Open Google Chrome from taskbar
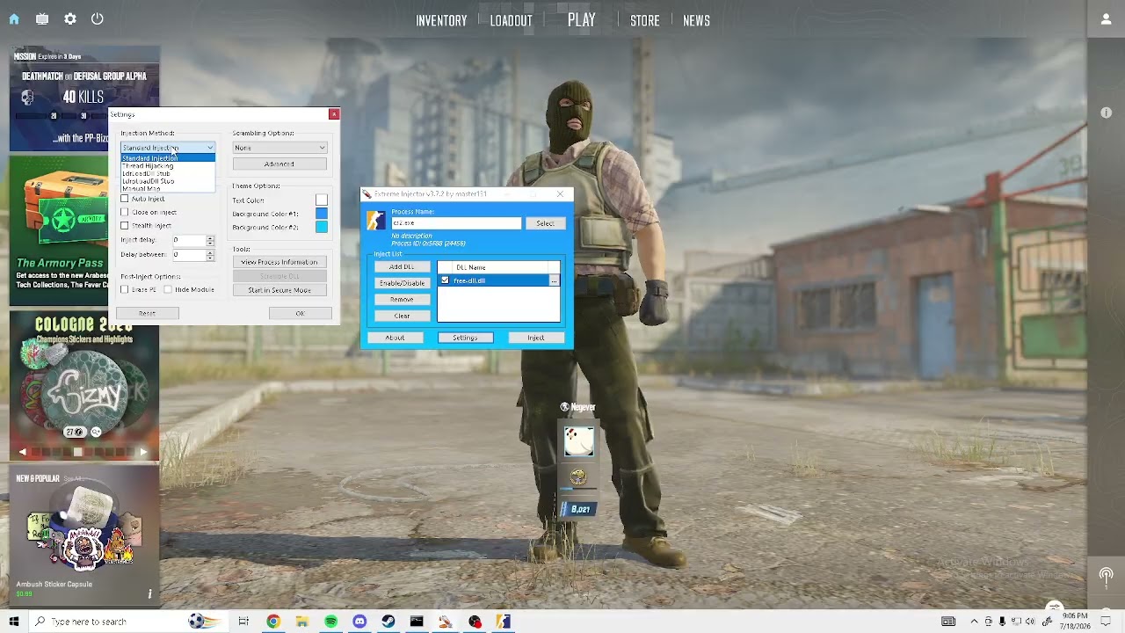The image size is (1125, 633). (273, 622)
